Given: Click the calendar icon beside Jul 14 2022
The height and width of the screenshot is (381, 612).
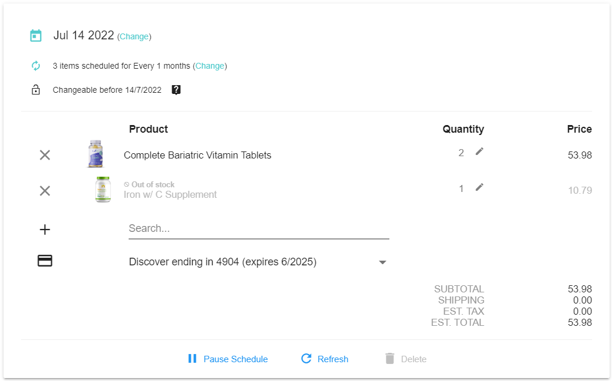Looking at the screenshot, I should coord(36,36).
